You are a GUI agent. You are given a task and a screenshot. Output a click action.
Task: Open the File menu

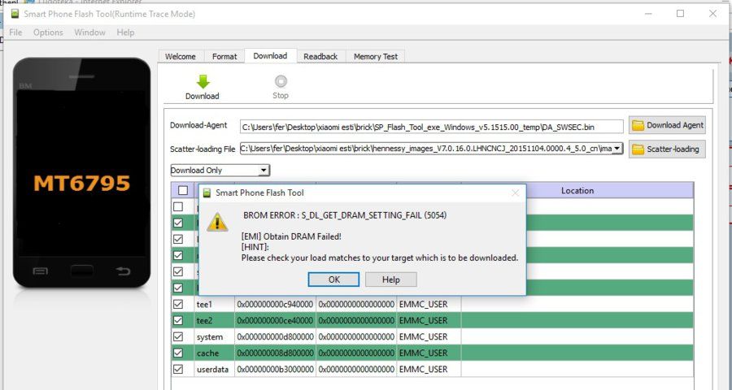pos(15,32)
